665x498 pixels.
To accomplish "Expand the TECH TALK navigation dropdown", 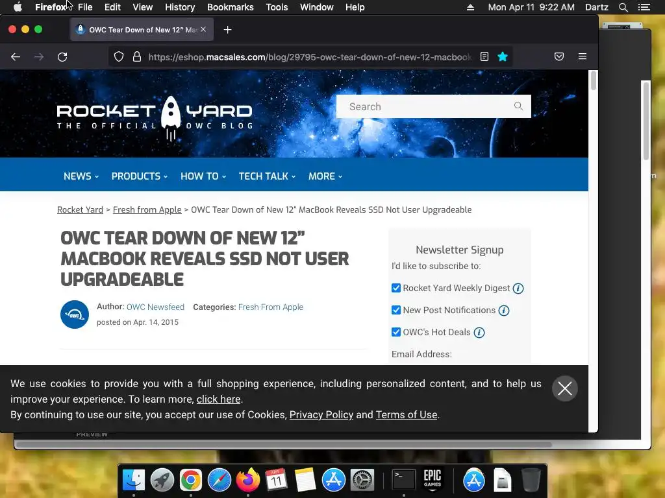I will point(267,176).
